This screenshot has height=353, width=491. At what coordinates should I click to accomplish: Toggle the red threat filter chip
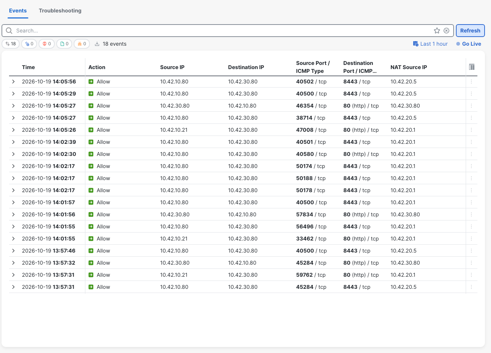[47, 44]
